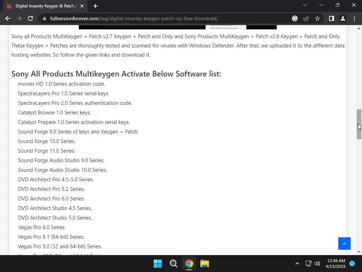Click the paragraph mentioning Windows Defender
362x272 pixels.
pyautogui.click(x=178, y=46)
